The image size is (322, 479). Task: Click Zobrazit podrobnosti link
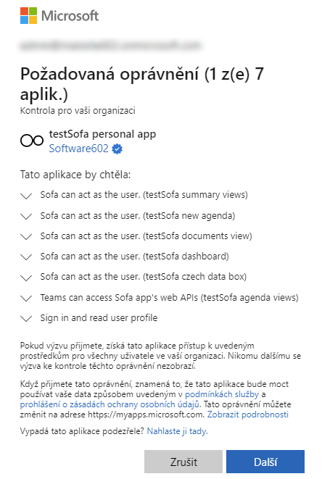(x=248, y=415)
